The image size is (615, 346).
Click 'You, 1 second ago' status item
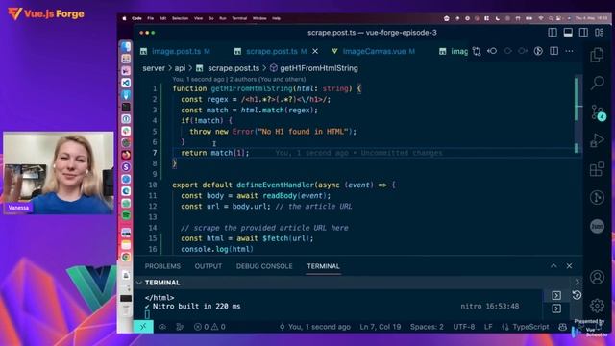pos(314,327)
